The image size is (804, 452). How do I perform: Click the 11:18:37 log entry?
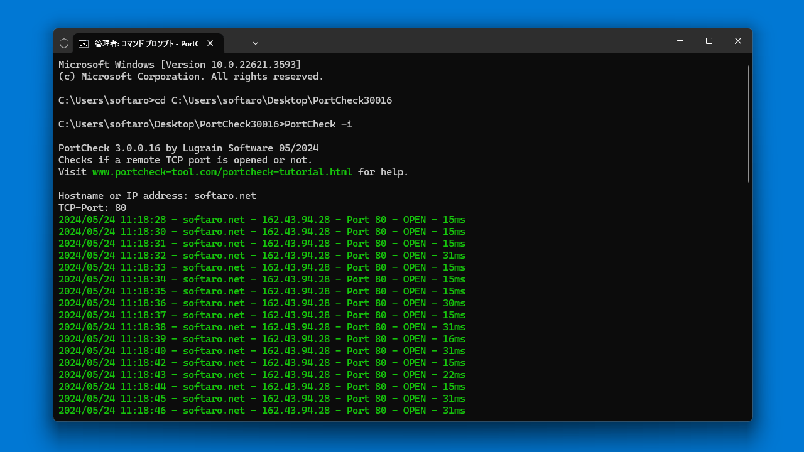click(x=262, y=315)
